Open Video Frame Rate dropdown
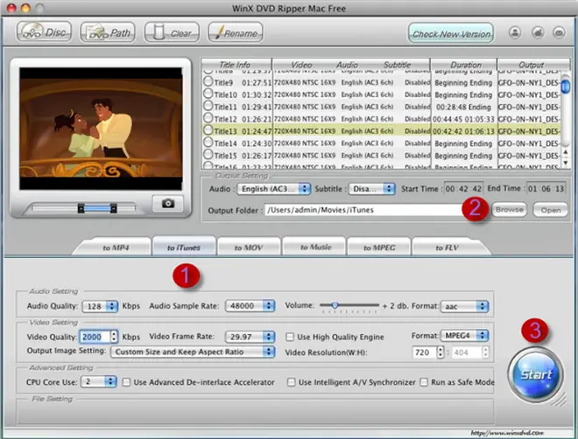The height and width of the screenshot is (439, 578). [x=250, y=337]
